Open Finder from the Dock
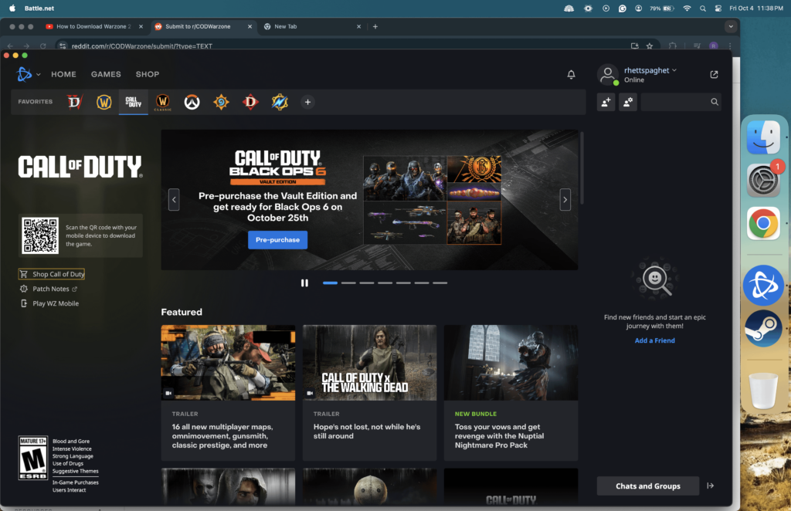Image resolution: width=791 pixels, height=511 pixels. (x=763, y=137)
